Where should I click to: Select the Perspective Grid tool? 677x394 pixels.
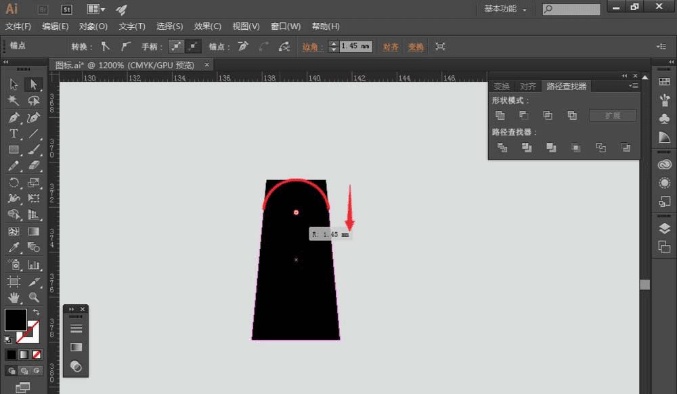tap(33, 215)
